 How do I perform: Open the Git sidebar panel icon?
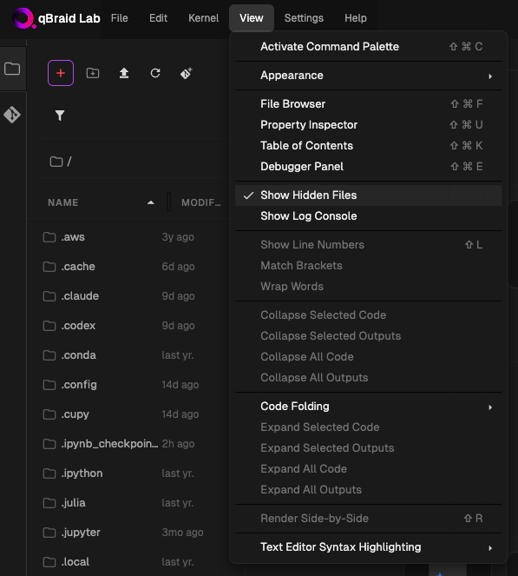[12, 115]
